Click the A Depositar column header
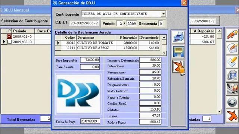 tap(203, 31)
